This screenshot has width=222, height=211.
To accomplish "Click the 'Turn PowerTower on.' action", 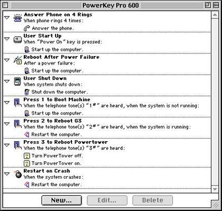I will (x=57, y=163).
